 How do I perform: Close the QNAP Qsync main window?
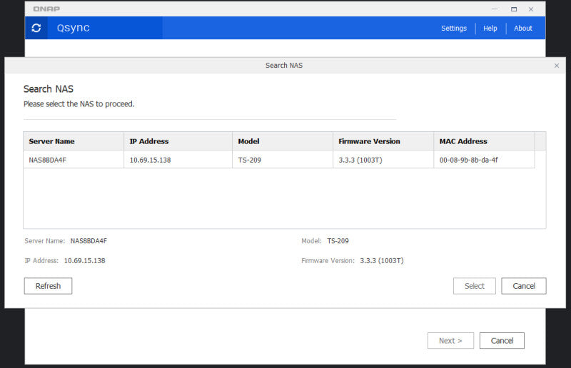coord(531,9)
